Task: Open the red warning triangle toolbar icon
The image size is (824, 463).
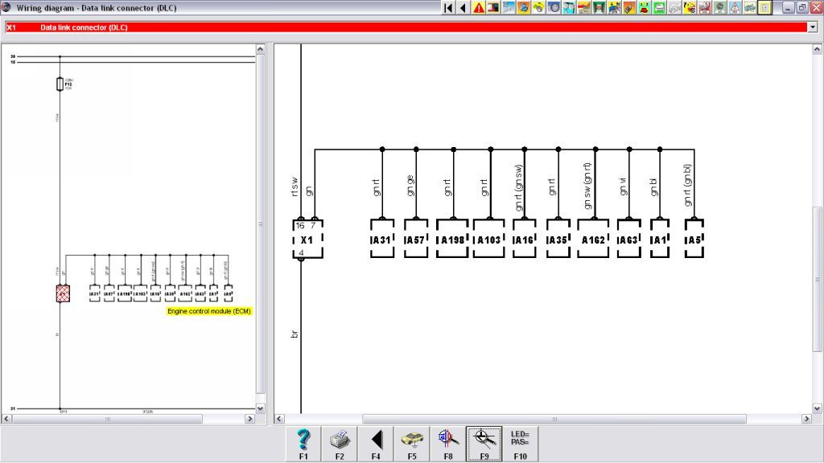Action: click(x=478, y=7)
